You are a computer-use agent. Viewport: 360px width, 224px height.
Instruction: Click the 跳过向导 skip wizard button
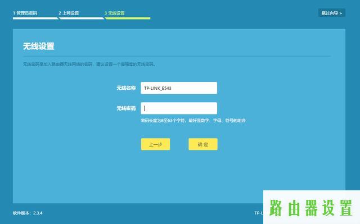click(x=331, y=13)
